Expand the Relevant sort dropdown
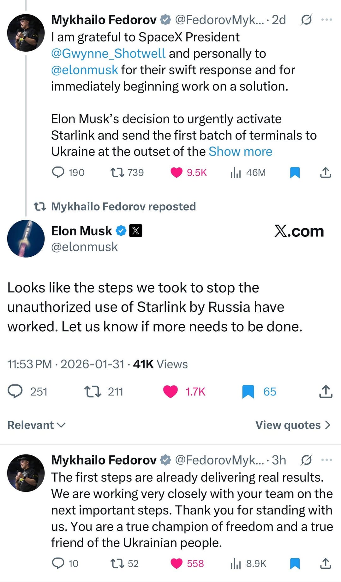341x582 pixels. tap(36, 425)
